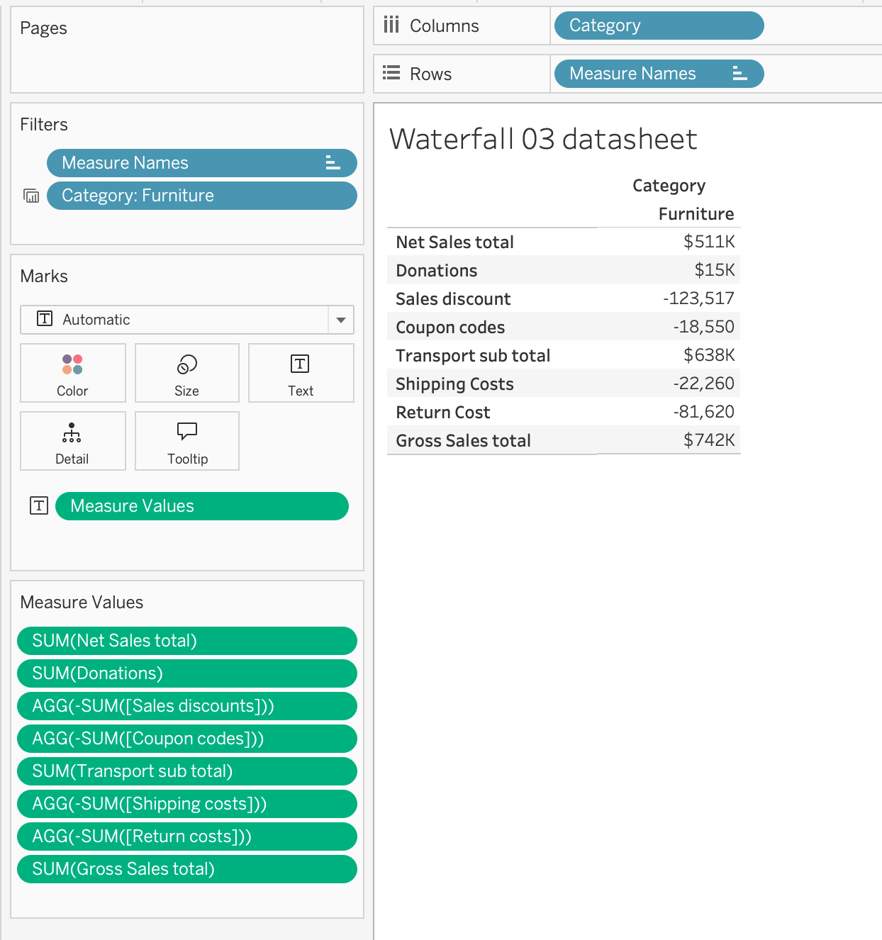The image size is (882, 940).
Task: Open the Automatic mark type combo box
Action: click(x=174, y=320)
